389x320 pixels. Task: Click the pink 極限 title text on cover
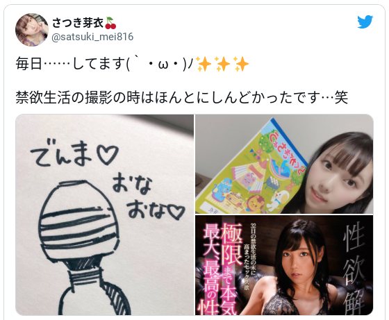[x=231, y=244]
